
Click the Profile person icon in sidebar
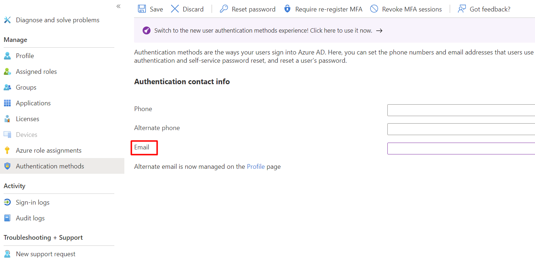pyautogui.click(x=8, y=56)
